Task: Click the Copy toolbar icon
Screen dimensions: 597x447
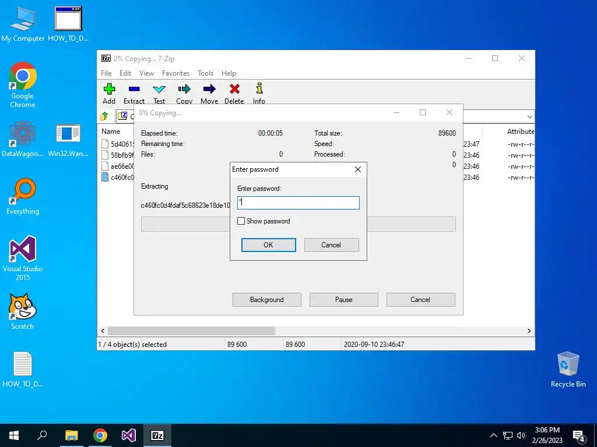Action: [x=184, y=93]
